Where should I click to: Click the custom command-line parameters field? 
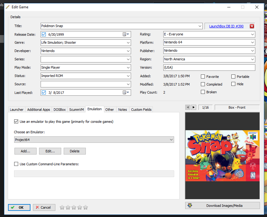94,174
